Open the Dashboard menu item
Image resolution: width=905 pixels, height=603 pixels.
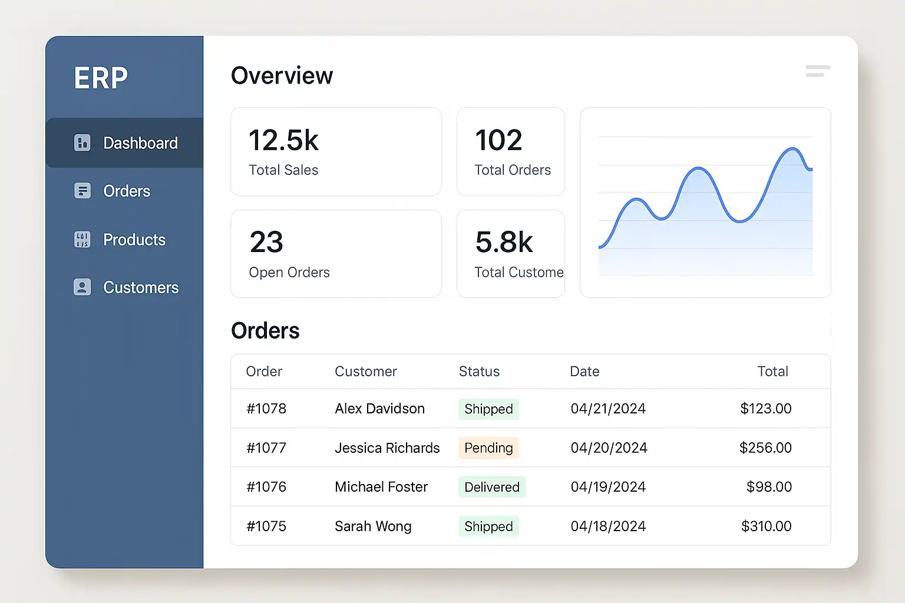[140, 143]
